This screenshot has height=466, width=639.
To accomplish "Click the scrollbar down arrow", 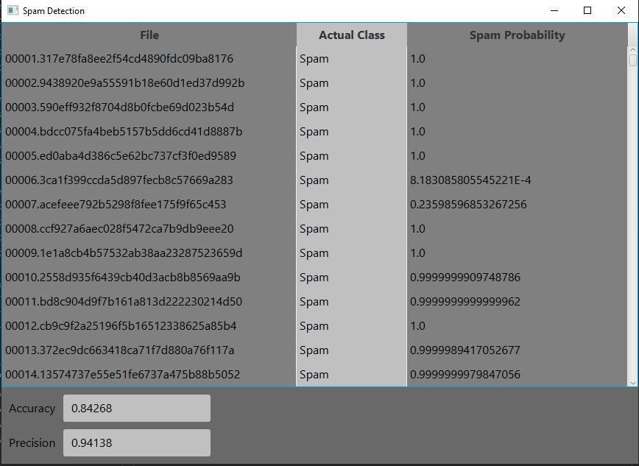I will coord(633,383).
